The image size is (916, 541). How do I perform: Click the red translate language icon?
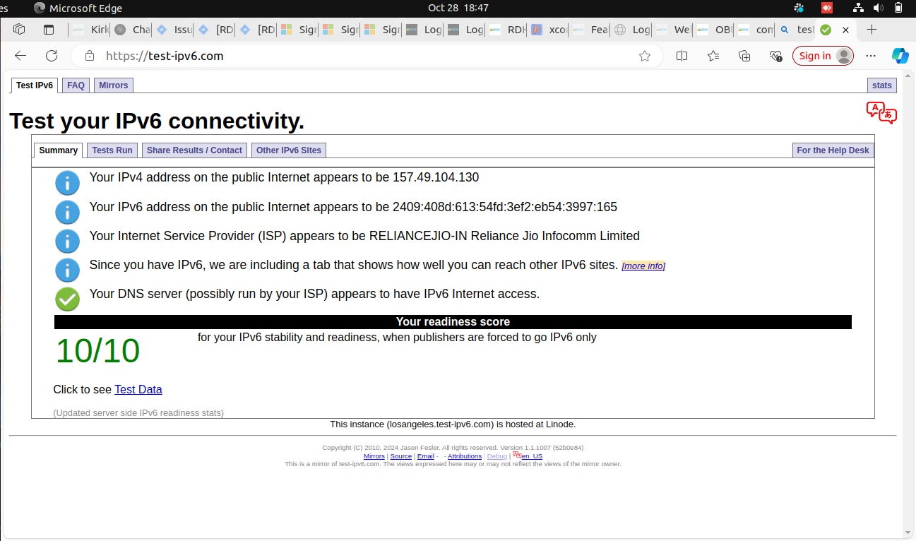click(x=881, y=113)
